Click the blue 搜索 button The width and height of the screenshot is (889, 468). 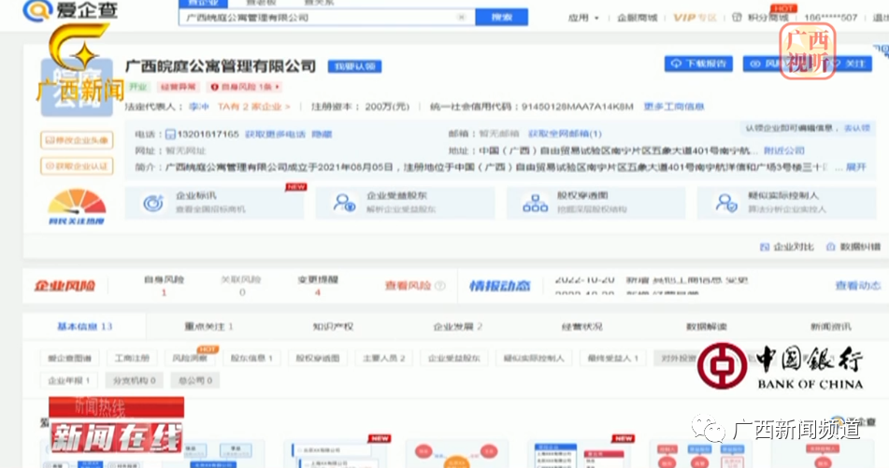[501, 18]
